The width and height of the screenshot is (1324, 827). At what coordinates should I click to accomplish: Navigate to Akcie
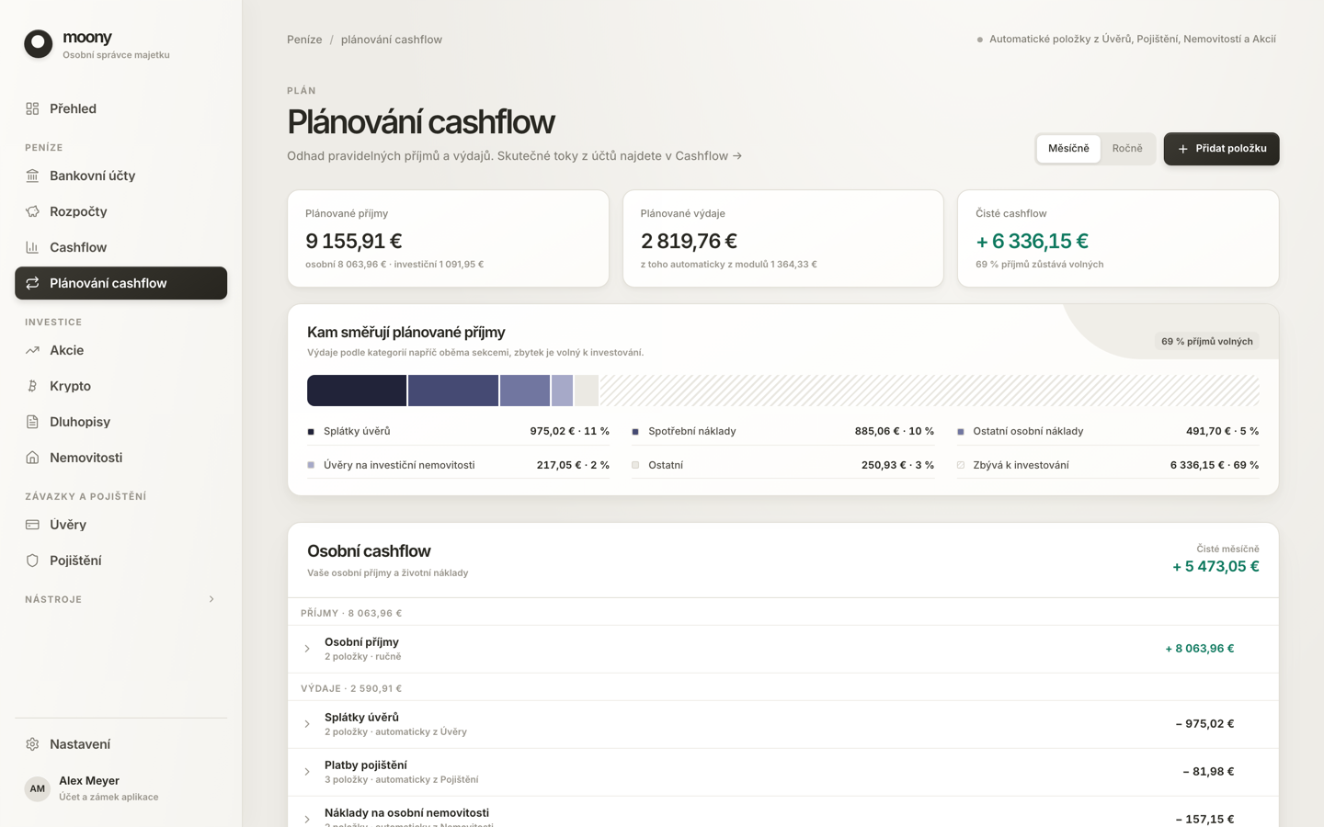click(120, 350)
